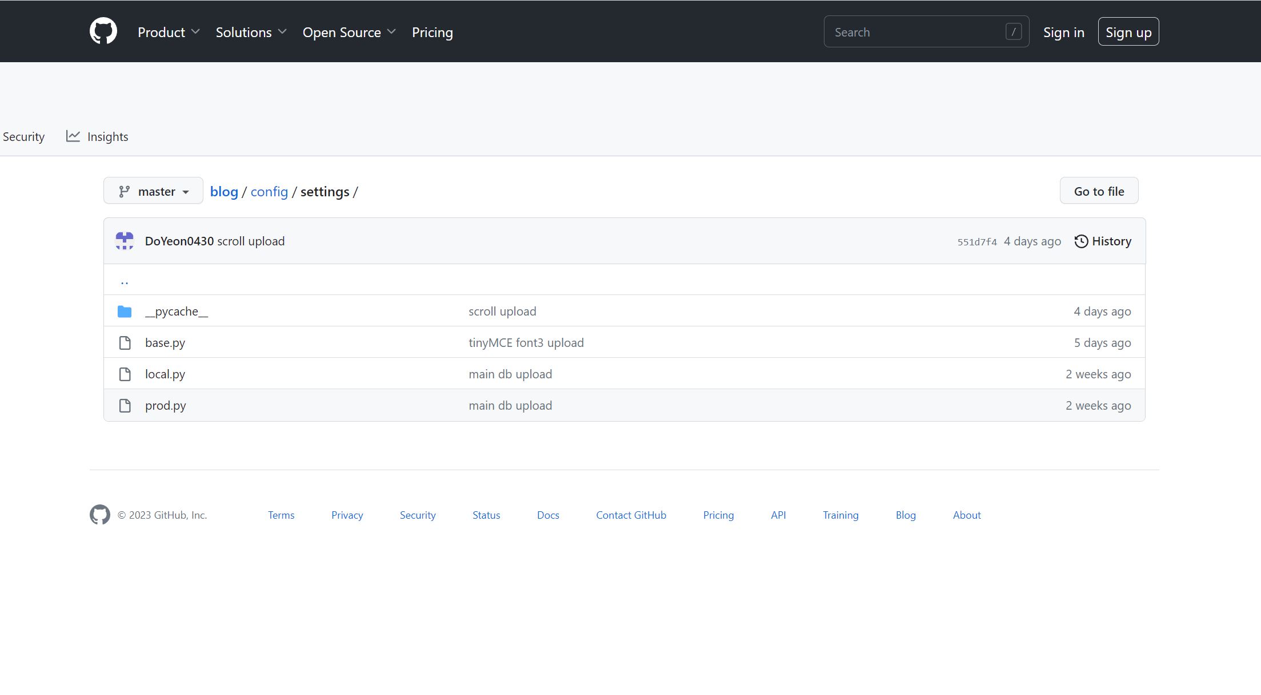Open Status in footer
This screenshot has width=1261, height=695.
pos(486,515)
